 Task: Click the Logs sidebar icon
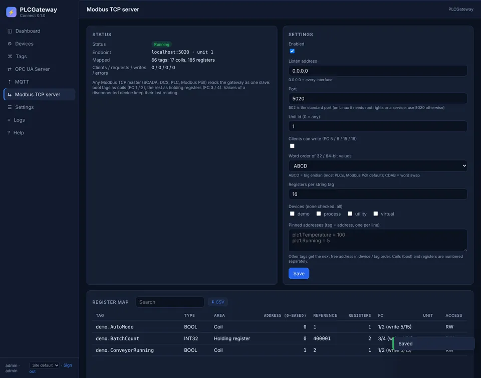9,120
